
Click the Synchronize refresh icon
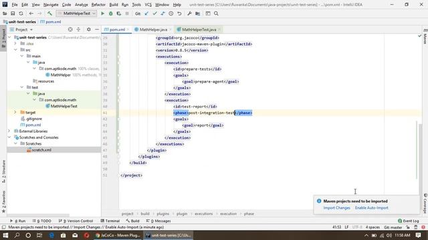(21, 13)
